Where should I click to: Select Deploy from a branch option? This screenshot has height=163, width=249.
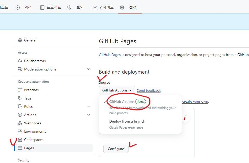point(140,124)
